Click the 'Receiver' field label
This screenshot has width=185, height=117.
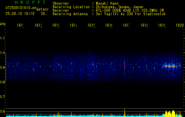61,11
